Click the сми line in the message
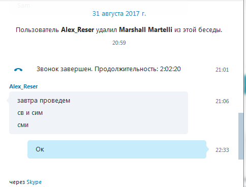This screenshot has width=246, height=187. tap(23, 125)
